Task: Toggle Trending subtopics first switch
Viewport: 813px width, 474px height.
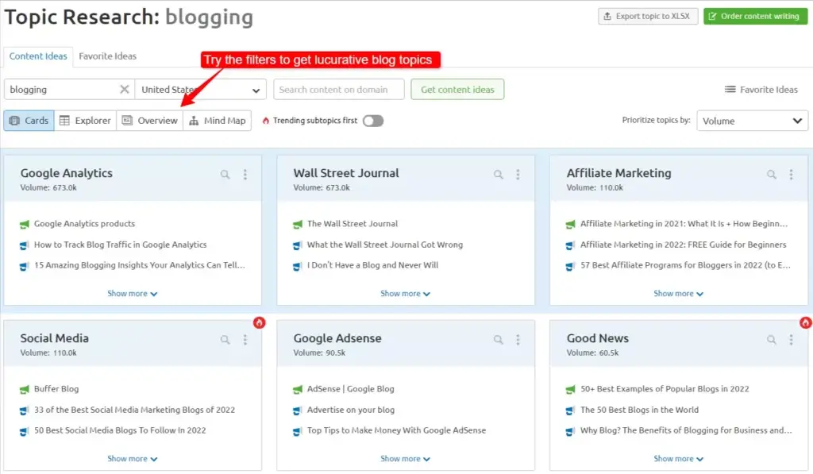Action: [x=373, y=121]
